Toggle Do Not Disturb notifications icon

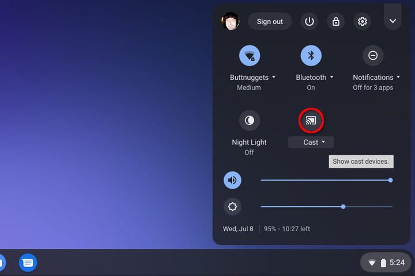coord(373,55)
